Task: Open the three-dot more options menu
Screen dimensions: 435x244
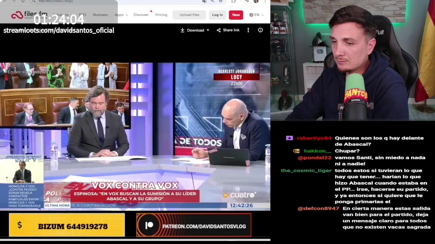Action: [x=248, y=30]
